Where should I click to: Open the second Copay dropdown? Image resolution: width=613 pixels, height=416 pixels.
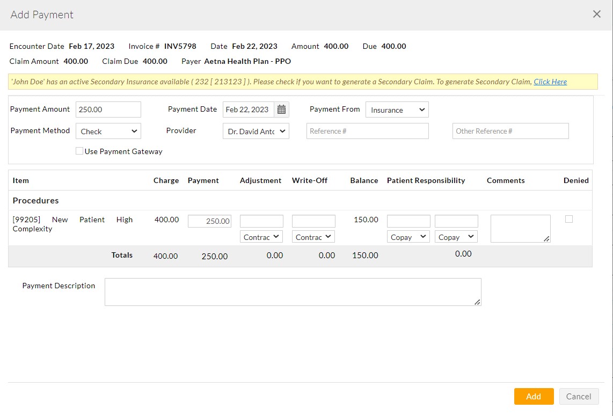click(456, 236)
